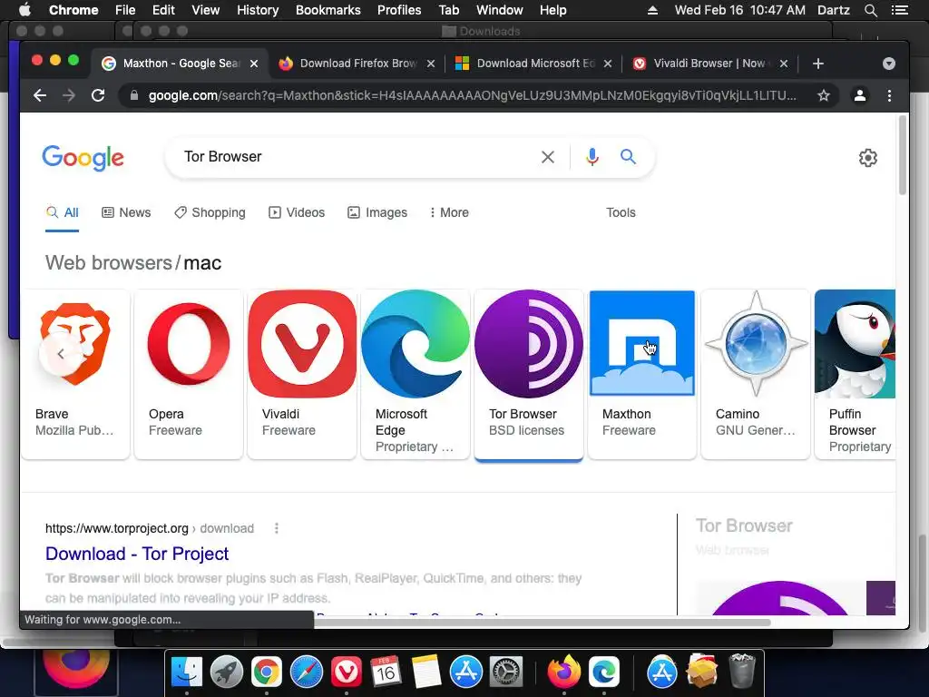Viewport: 929px width, 697px height.
Task: Open the search Tools button
Action: coord(621,212)
